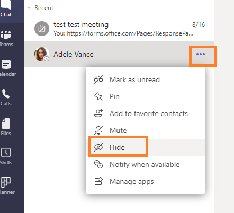This screenshot has width=234, height=213.
Task: Go to Calls in the sidebar
Action: [6, 97]
